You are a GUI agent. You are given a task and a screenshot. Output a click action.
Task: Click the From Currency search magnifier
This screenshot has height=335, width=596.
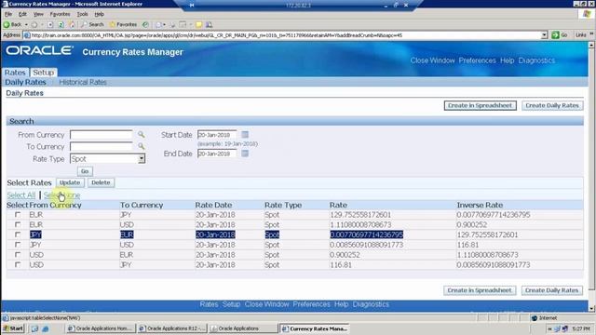(x=141, y=134)
